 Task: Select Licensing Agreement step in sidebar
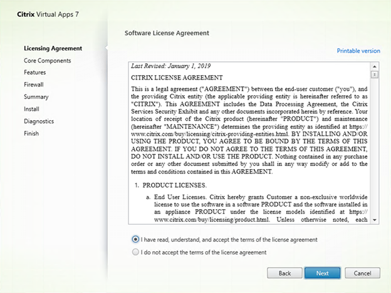point(53,48)
